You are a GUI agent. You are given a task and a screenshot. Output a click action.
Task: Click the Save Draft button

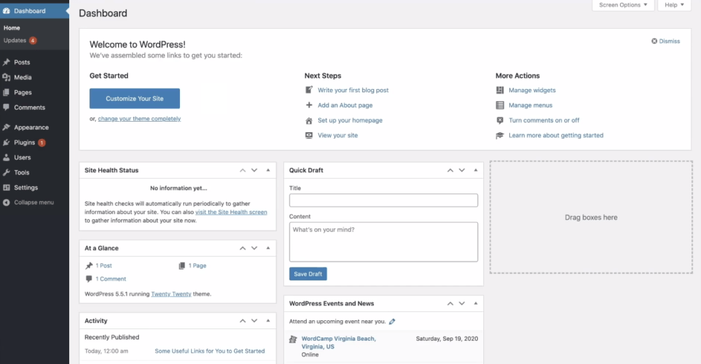(x=308, y=274)
